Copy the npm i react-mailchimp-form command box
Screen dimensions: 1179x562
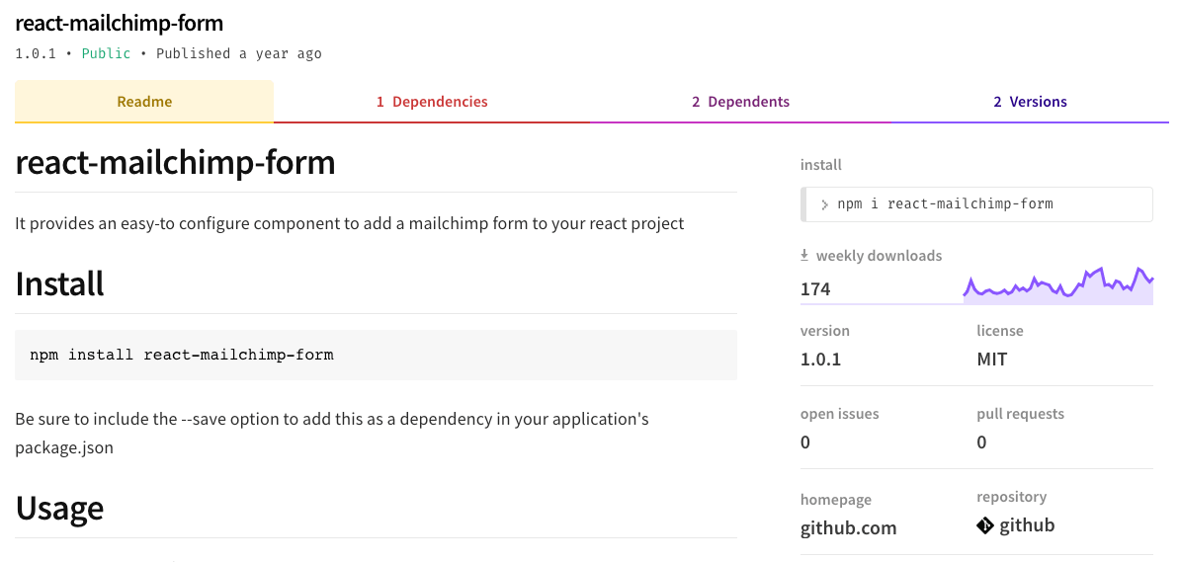(976, 204)
